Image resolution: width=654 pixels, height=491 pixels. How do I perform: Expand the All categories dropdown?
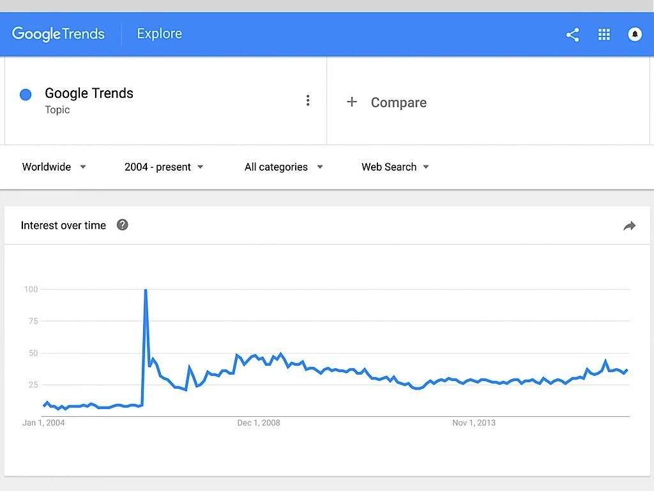click(284, 167)
